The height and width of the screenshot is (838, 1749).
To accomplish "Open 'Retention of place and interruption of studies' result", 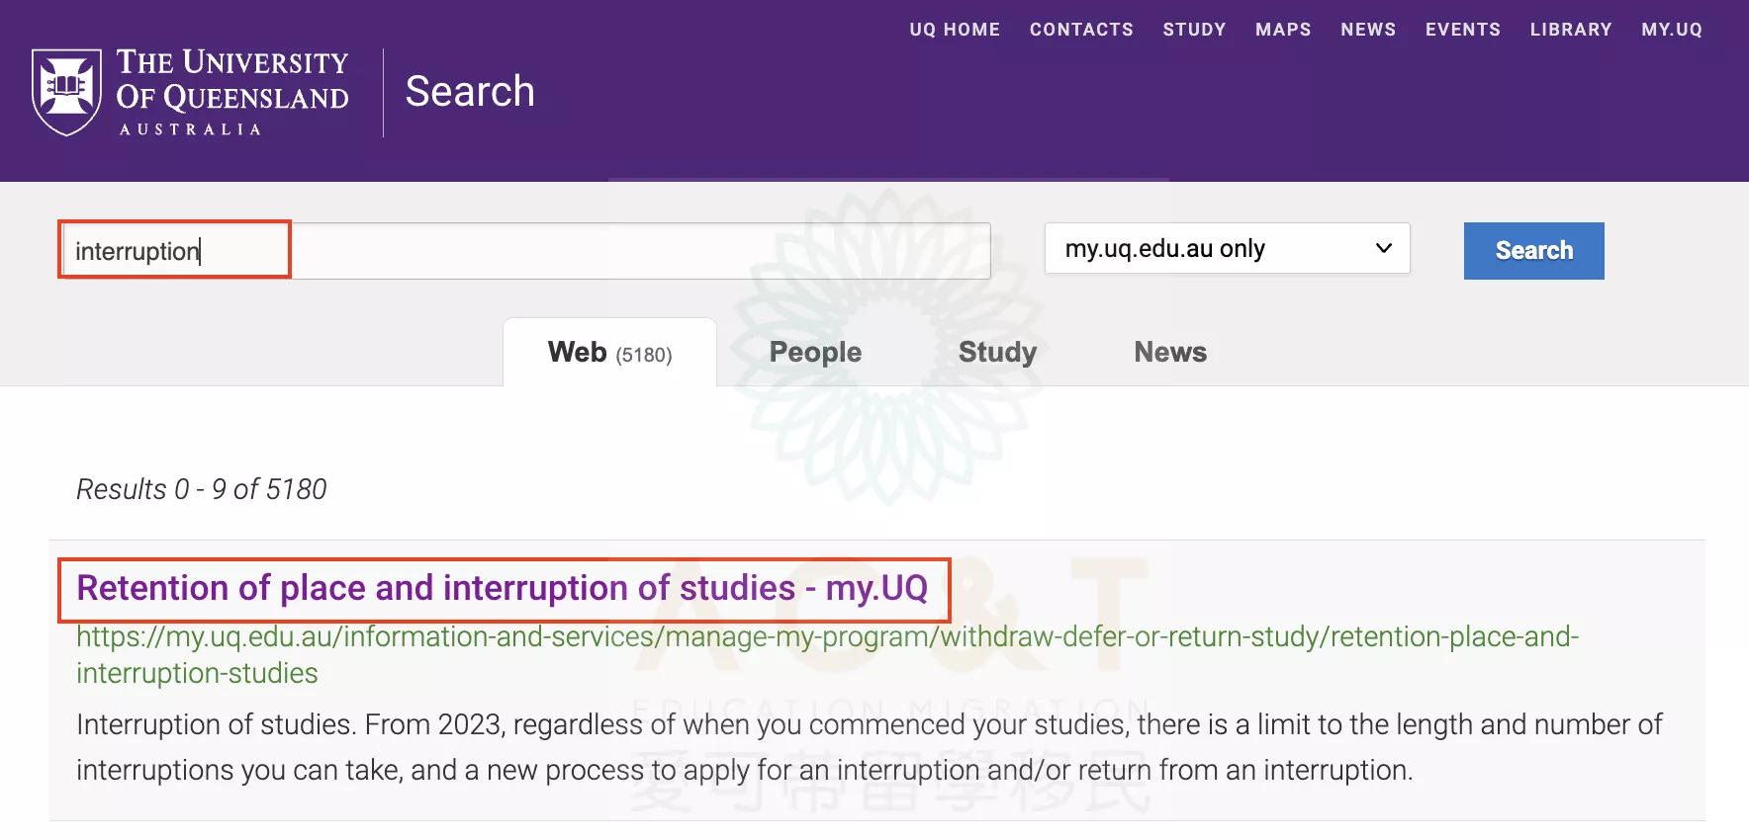I will (503, 588).
